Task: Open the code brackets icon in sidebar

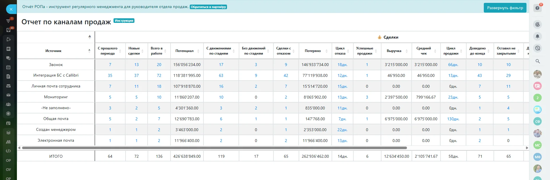Action: click(x=8, y=151)
